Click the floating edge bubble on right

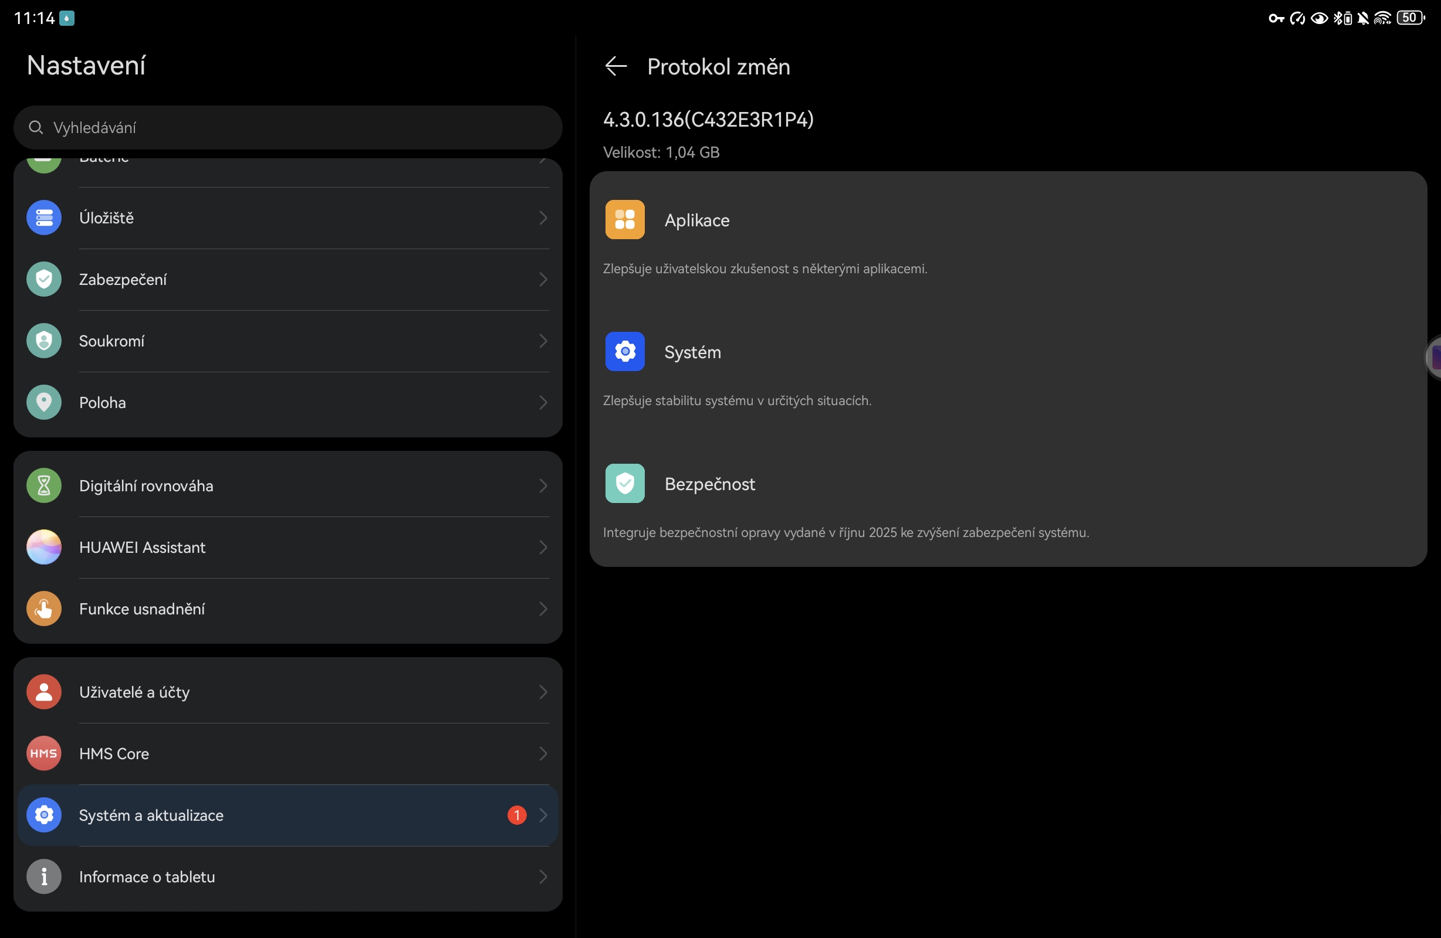(x=1435, y=358)
